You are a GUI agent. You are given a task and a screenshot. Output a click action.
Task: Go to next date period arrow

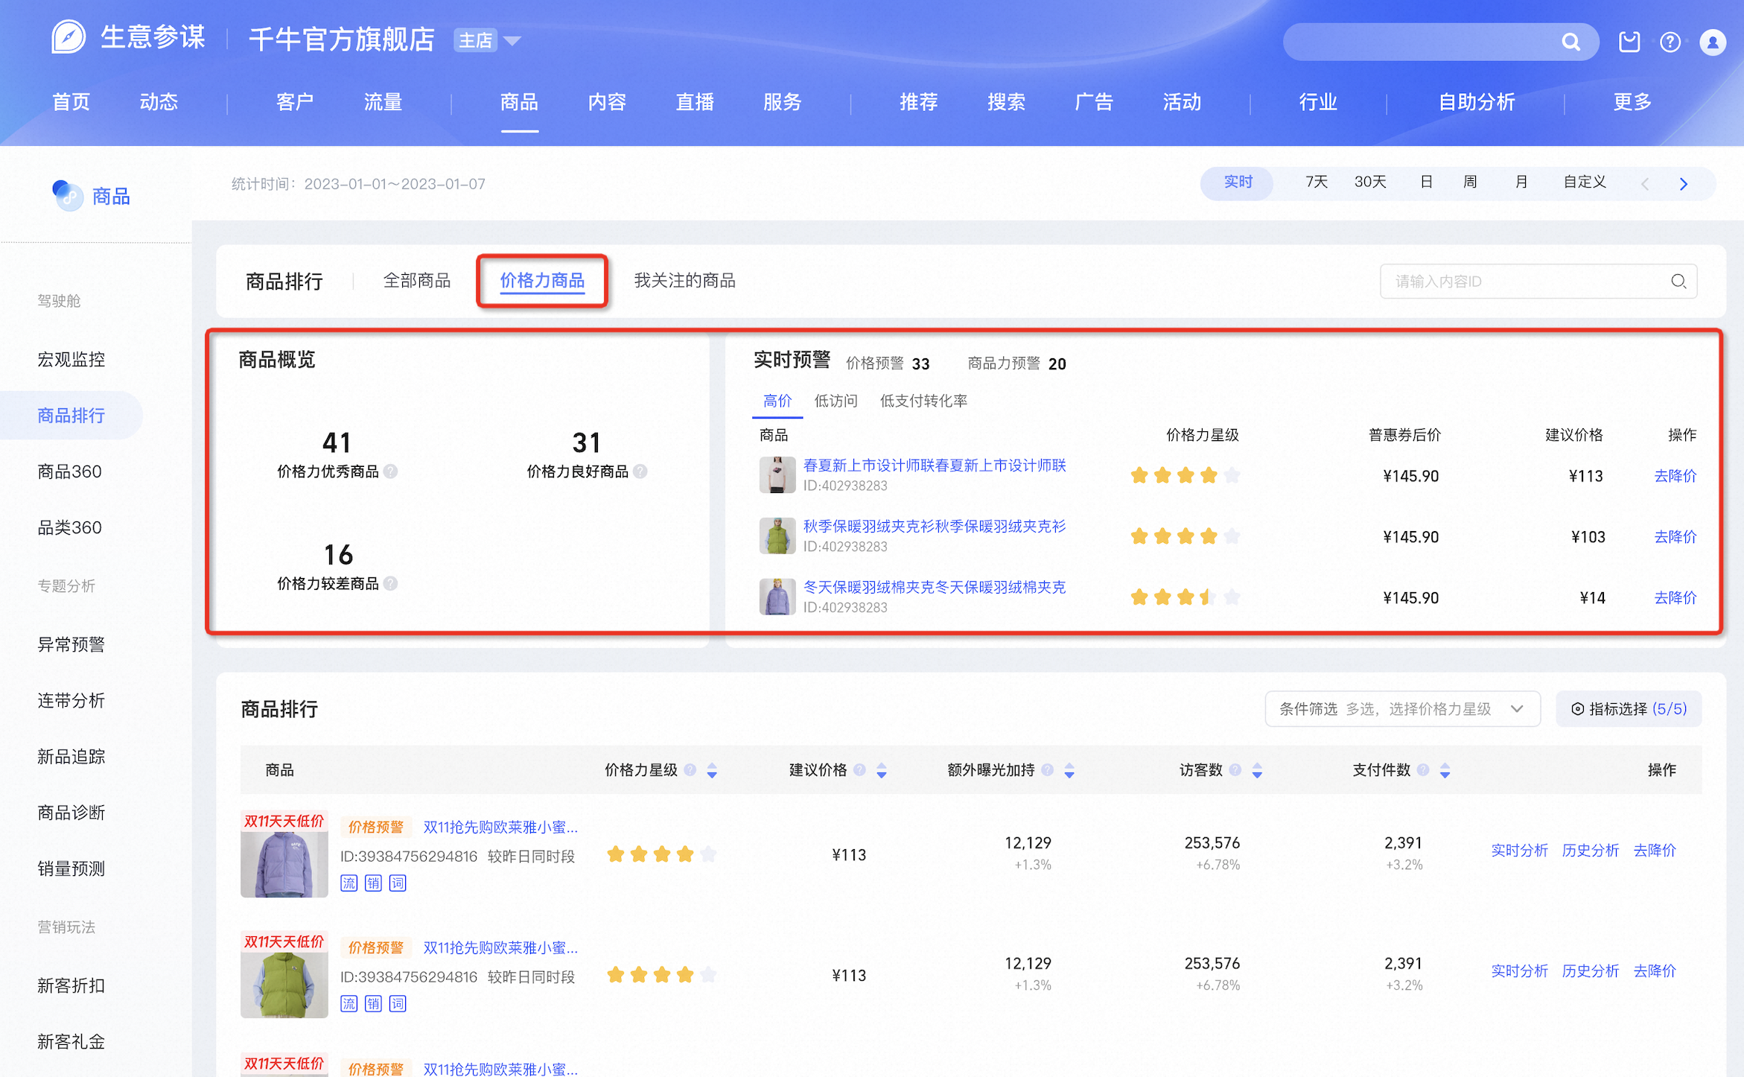(1684, 184)
